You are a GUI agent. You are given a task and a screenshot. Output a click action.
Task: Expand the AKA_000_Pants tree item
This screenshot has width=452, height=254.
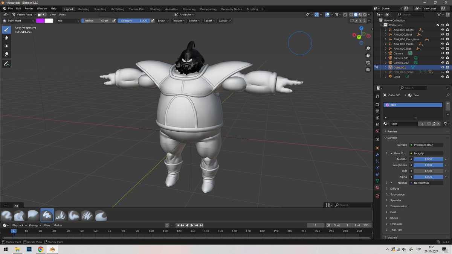[386, 44]
